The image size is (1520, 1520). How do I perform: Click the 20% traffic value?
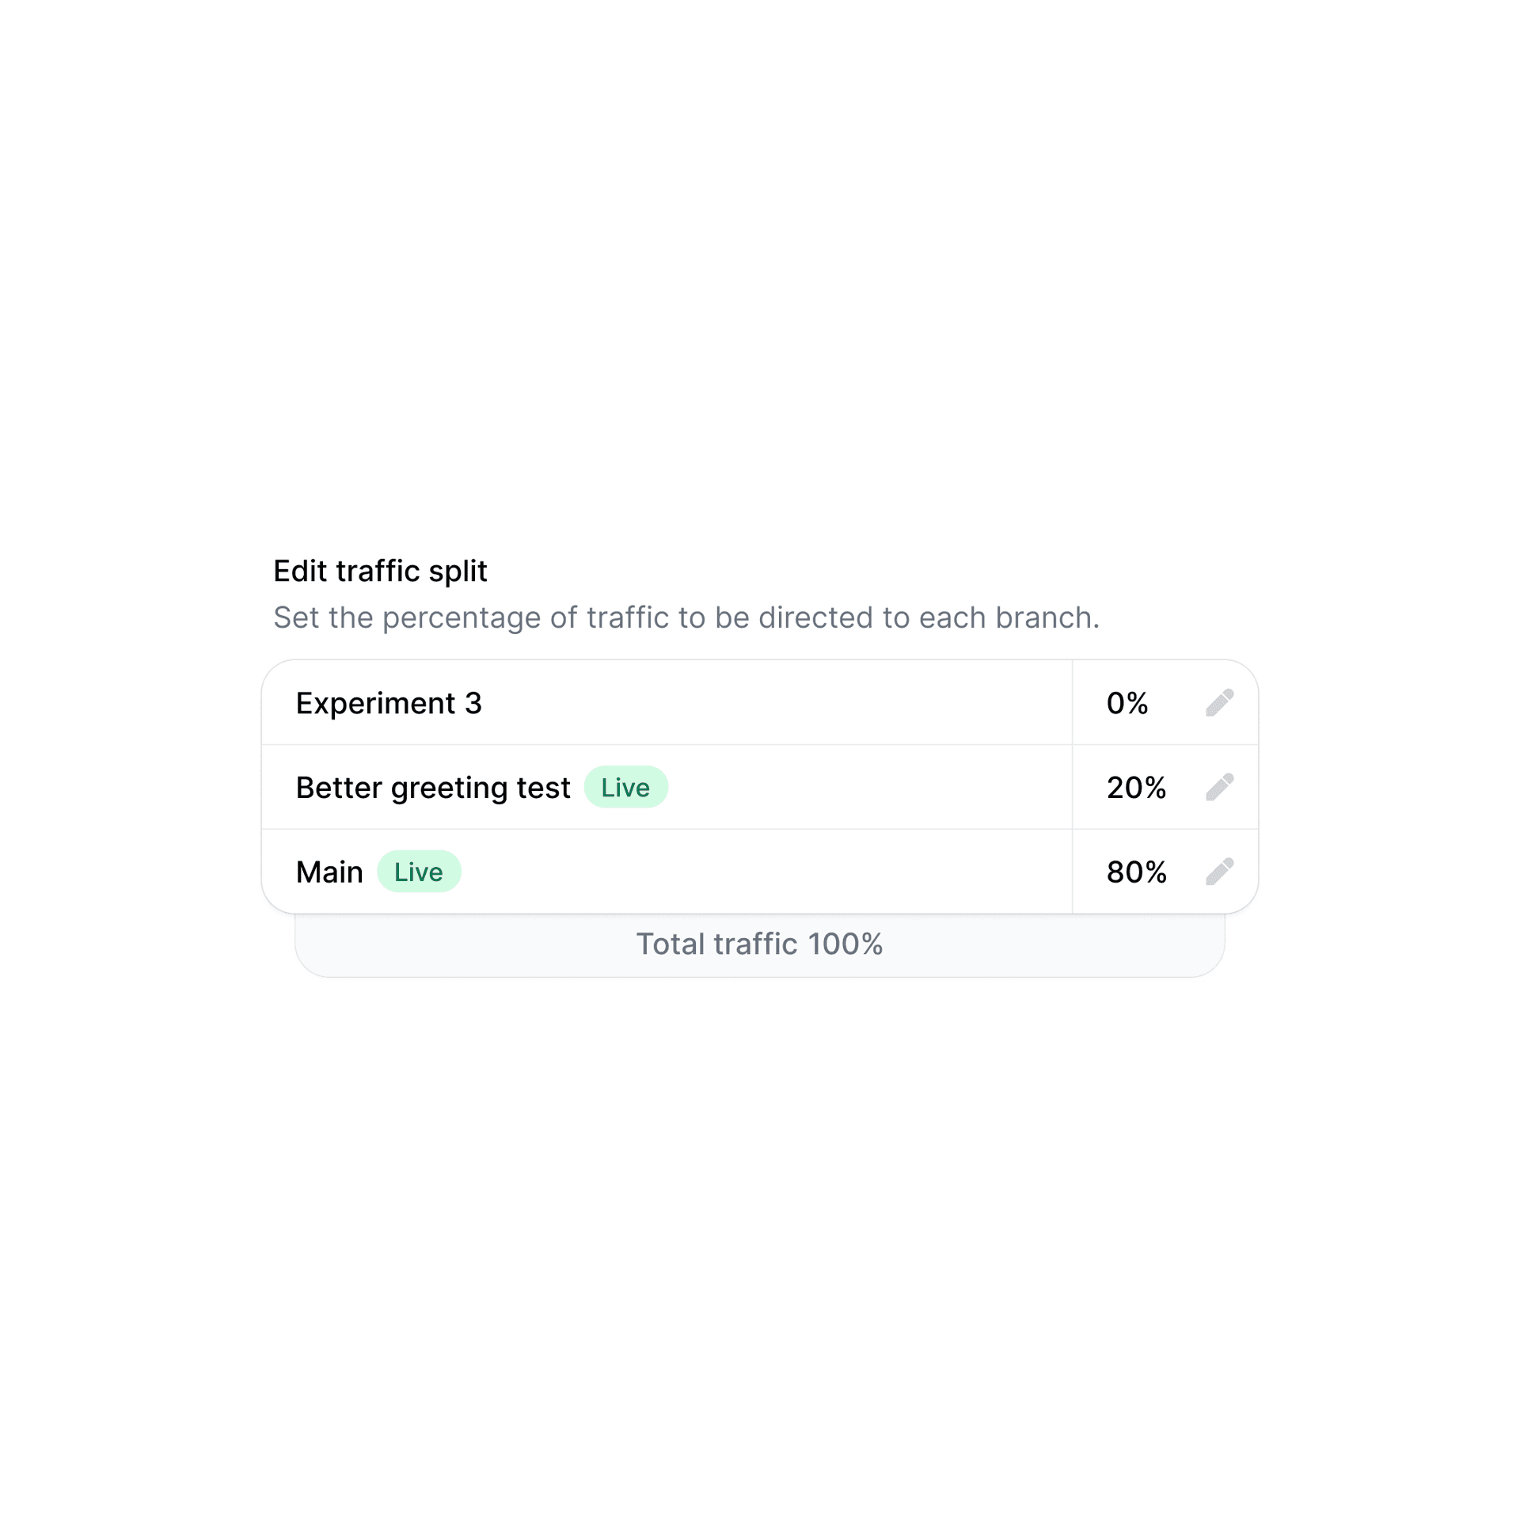(1136, 788)
